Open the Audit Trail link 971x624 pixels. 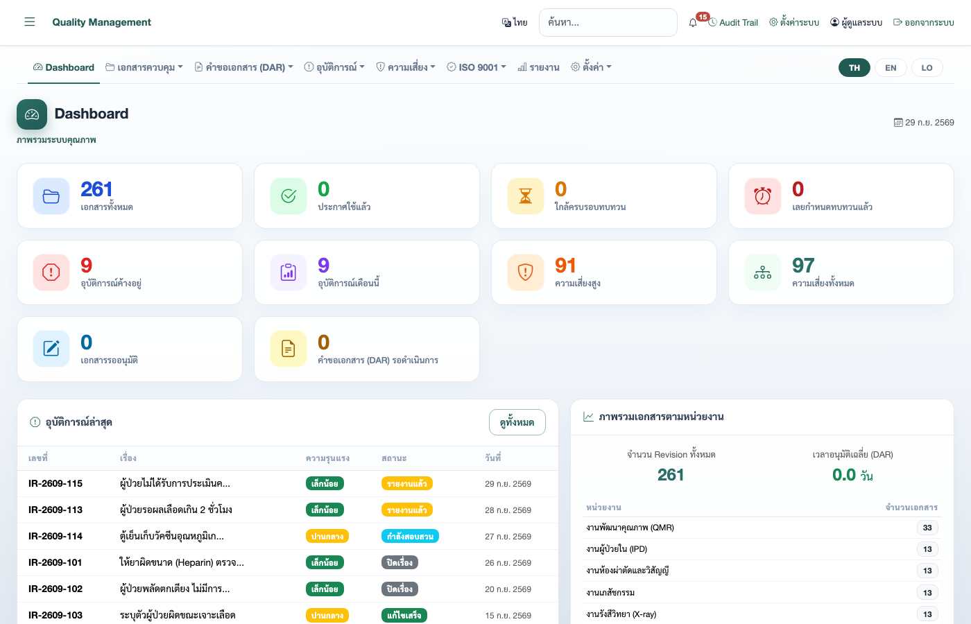(x=733, y=22)
